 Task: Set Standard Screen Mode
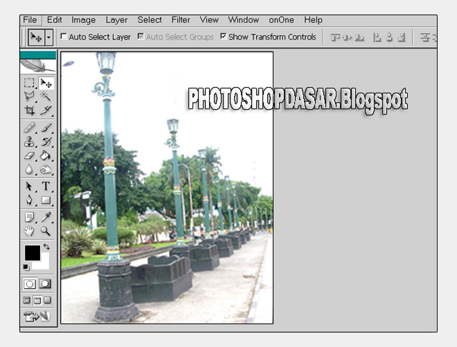[27, 300]
